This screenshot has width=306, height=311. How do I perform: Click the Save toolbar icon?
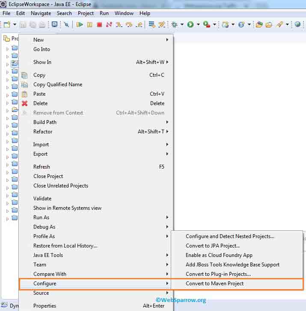(23, 24)
